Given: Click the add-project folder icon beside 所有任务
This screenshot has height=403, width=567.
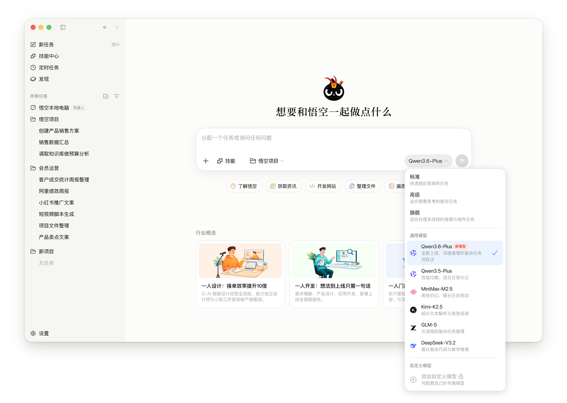Looking at the screenshot, I should coord(105,96).
